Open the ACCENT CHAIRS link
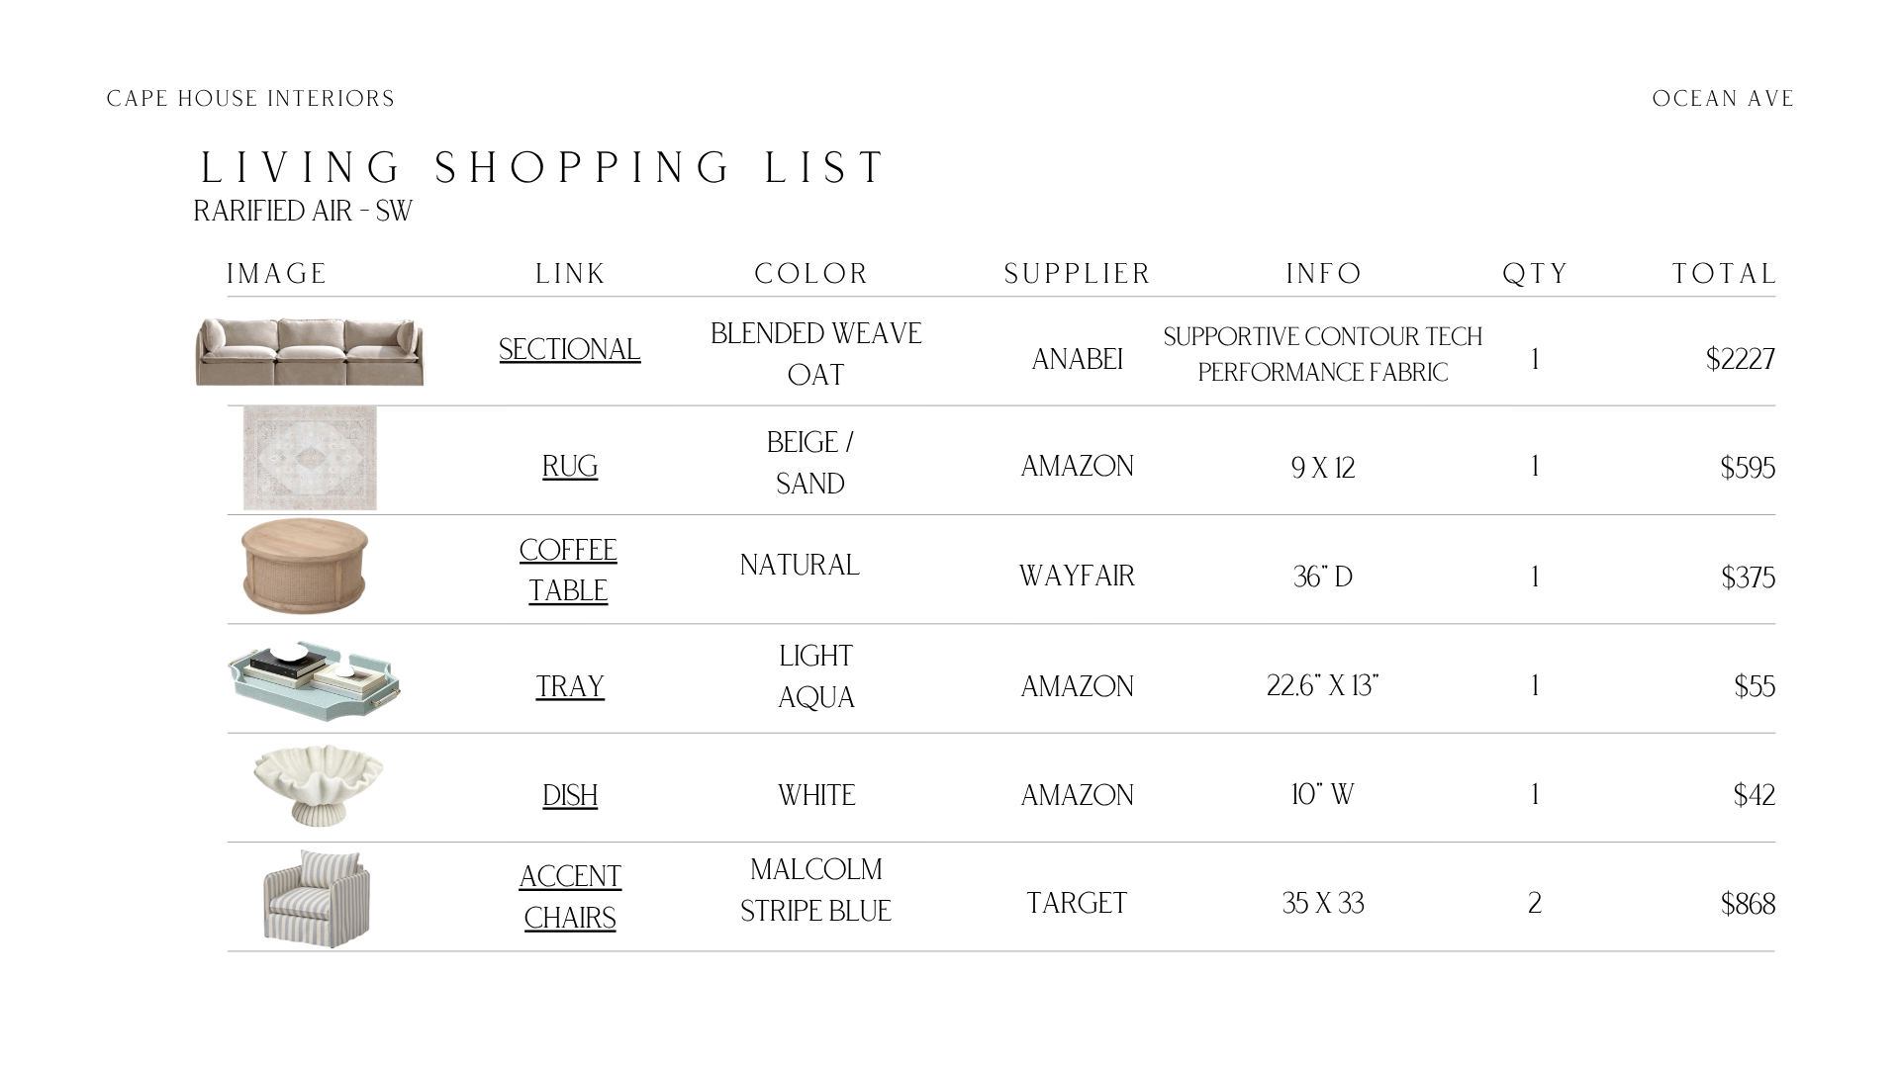 click(570, 897)
